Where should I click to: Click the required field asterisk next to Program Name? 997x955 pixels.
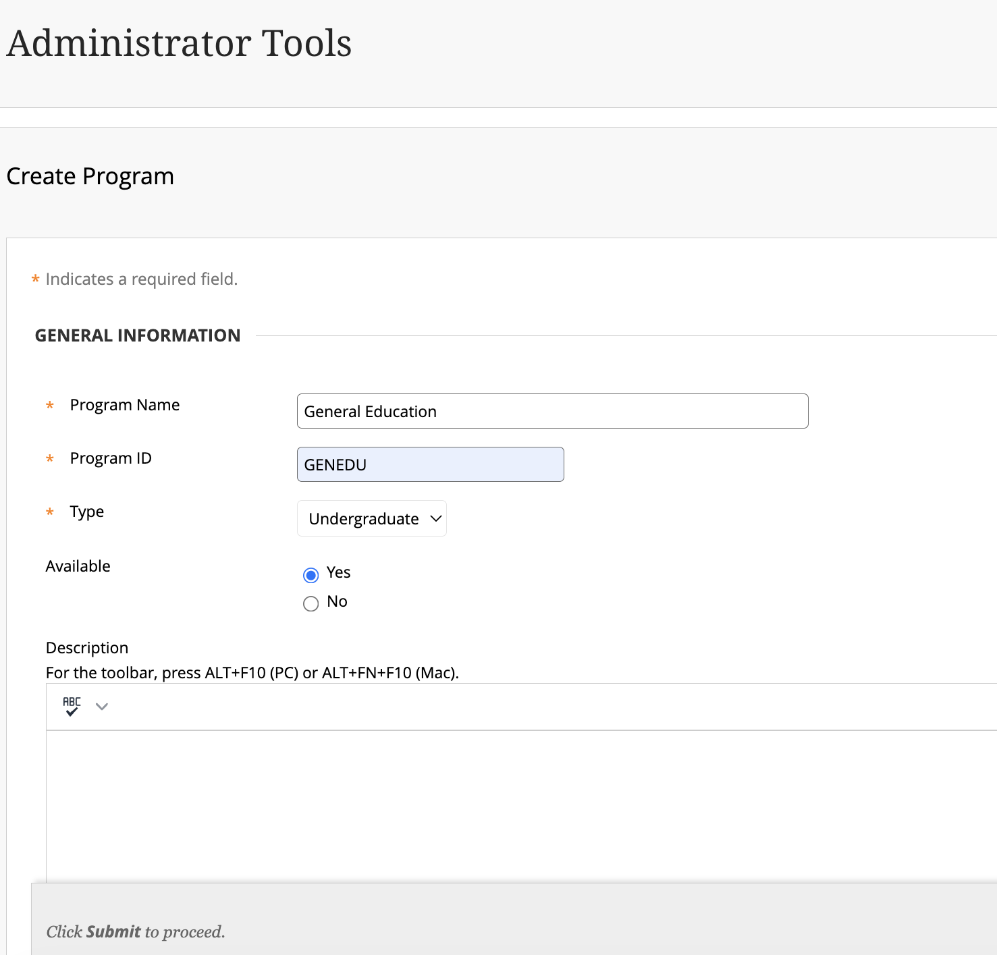(x=50, y=406)
